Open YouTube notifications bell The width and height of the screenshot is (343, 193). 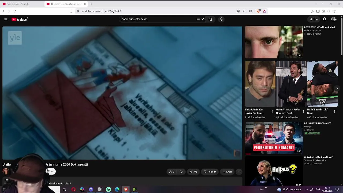click(x=325, y=19)
